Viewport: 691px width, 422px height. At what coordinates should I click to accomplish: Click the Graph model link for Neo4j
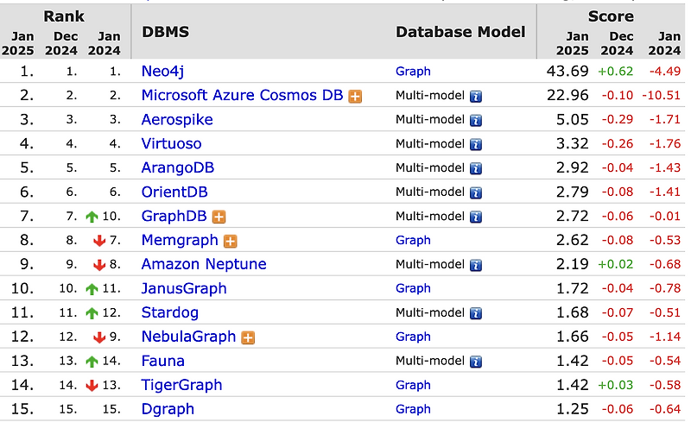(x=413, y=72)
